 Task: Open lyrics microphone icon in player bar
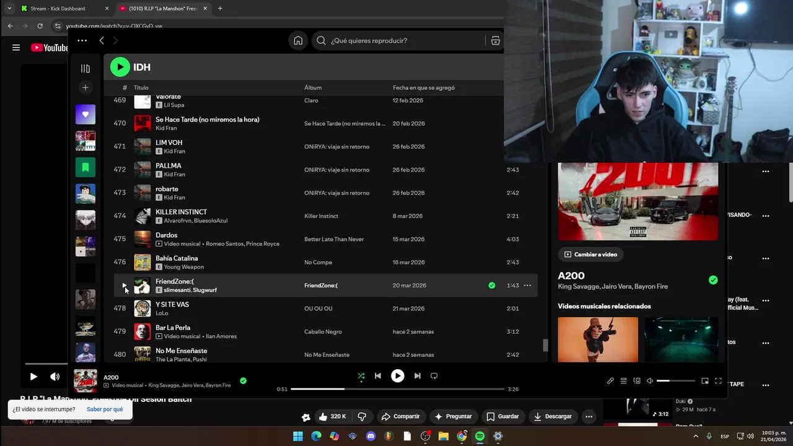tap(610, 381)
